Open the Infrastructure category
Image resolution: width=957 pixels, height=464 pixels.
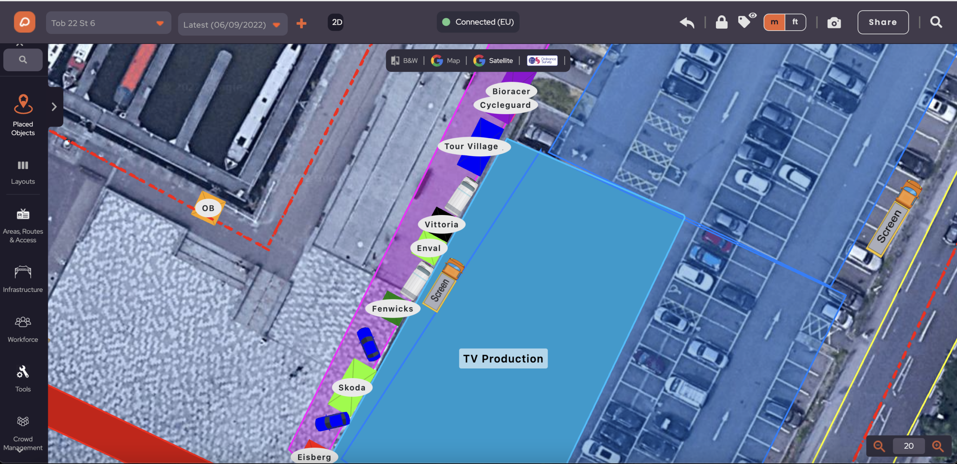[x=23, y=279]
